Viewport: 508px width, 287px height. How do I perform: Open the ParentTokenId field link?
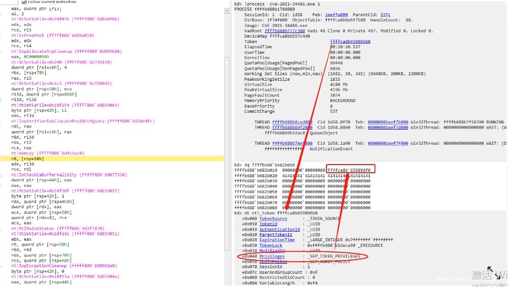pyautogui.click(x=276, y=235)
